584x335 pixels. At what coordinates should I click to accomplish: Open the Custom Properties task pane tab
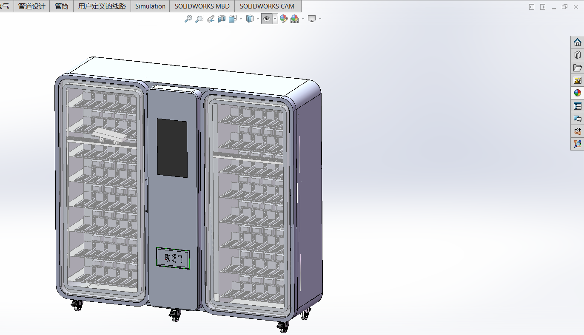pyautogui.click(x=577, y=106)
